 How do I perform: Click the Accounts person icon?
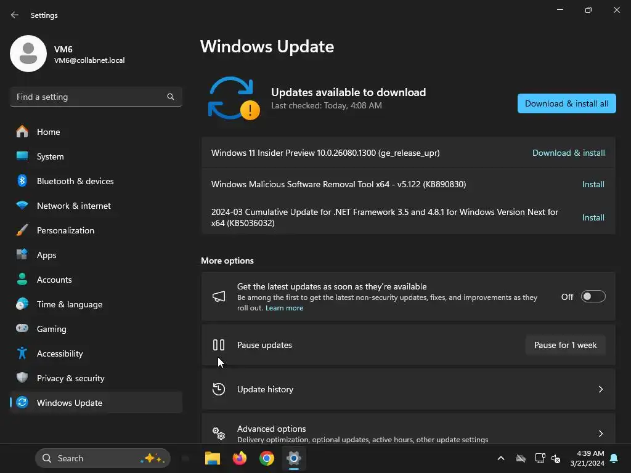pyautogui.click(x=22, y=279)
